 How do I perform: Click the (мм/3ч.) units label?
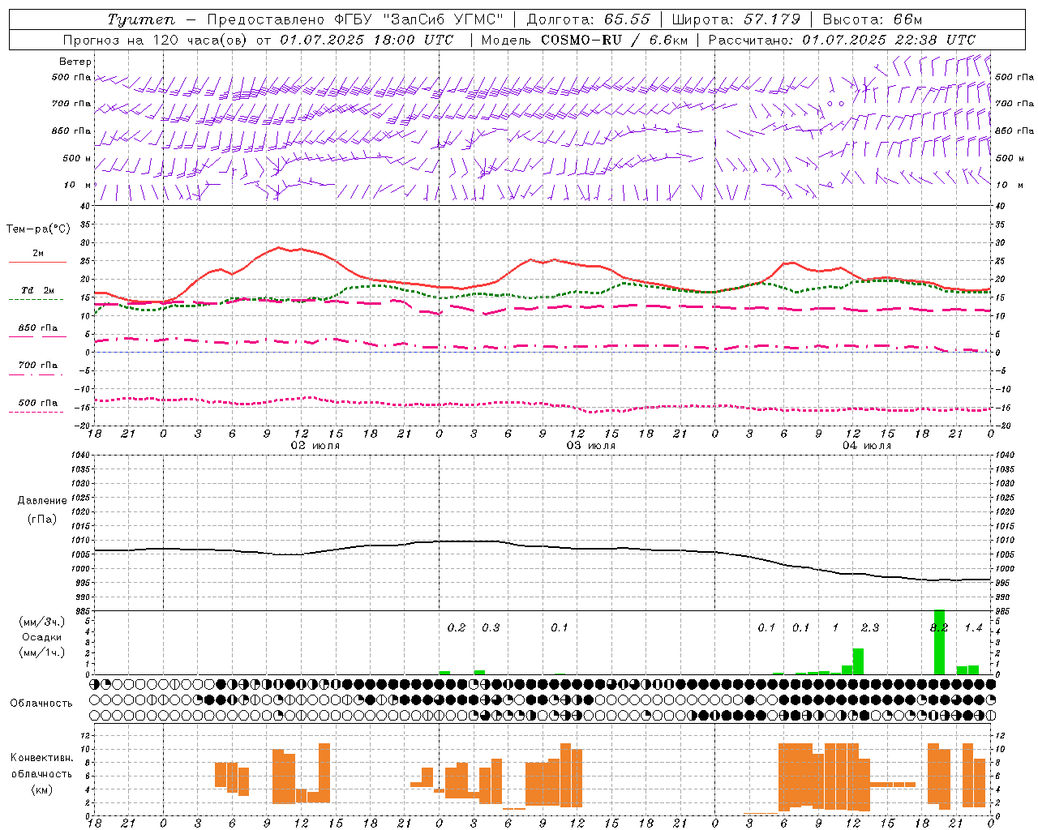tap(41, 622)
